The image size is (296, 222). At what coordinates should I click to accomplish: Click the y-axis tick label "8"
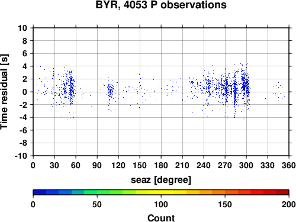pos(25,41)
